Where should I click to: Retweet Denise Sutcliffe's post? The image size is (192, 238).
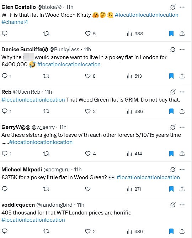(46, 76)
